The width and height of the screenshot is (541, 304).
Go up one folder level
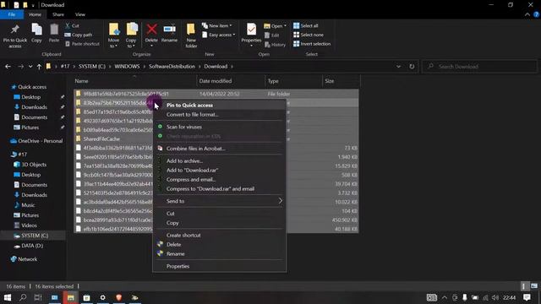click(x=39, y=66)
